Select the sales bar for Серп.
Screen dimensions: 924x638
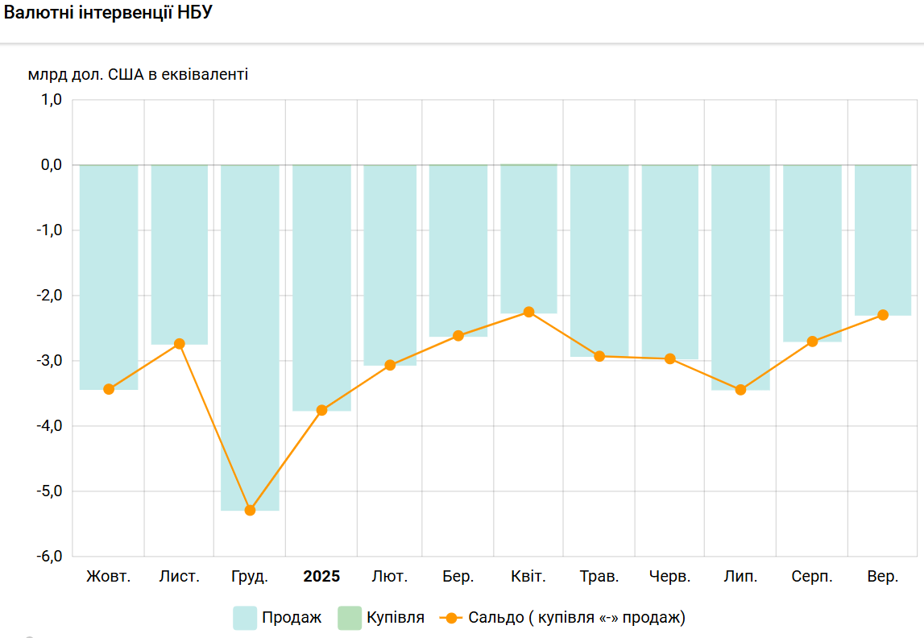812,250
